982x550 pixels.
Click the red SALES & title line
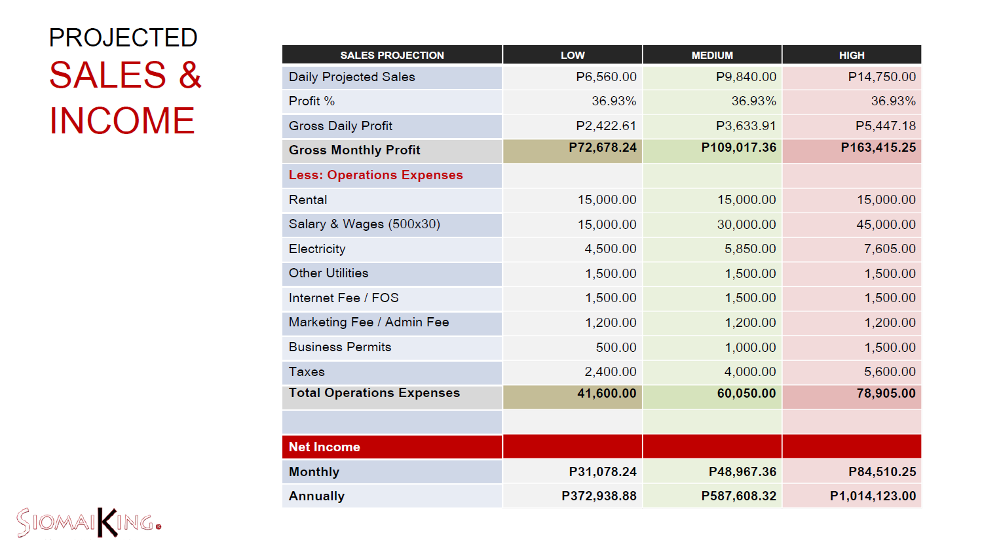pos(125,75)
